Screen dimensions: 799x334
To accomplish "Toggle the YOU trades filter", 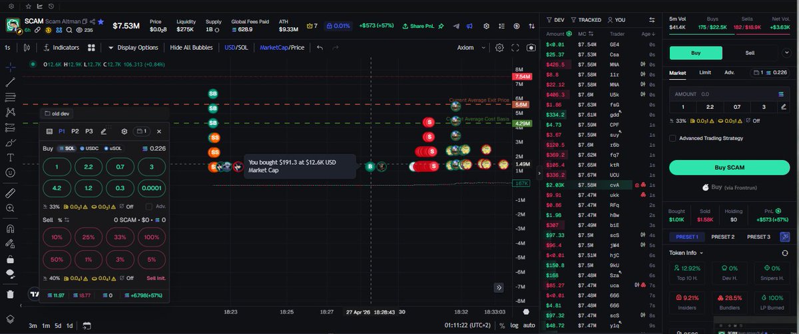I will pos(616,20).
